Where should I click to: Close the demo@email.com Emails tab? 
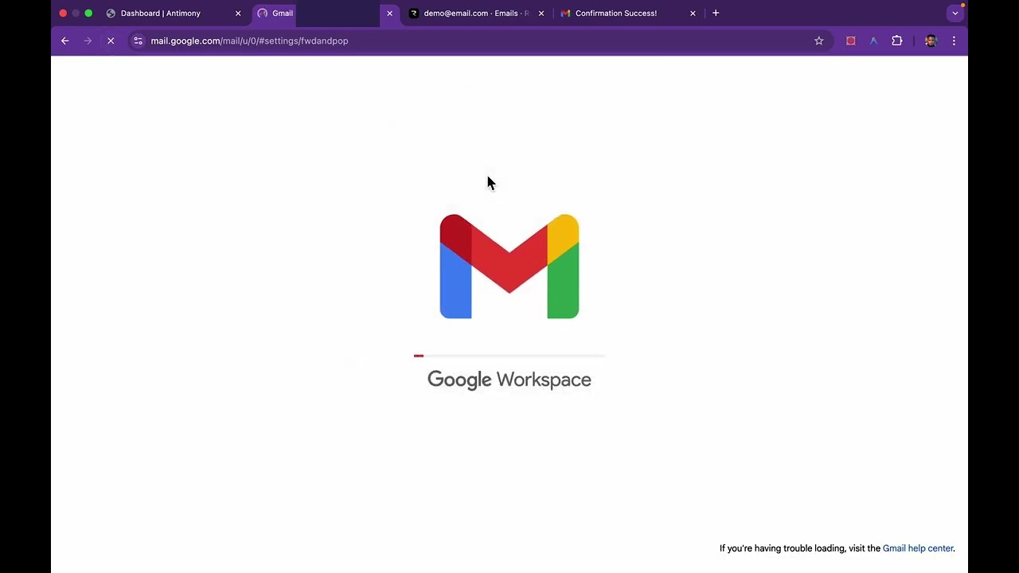pyautogui.click(x=541, y=13)
